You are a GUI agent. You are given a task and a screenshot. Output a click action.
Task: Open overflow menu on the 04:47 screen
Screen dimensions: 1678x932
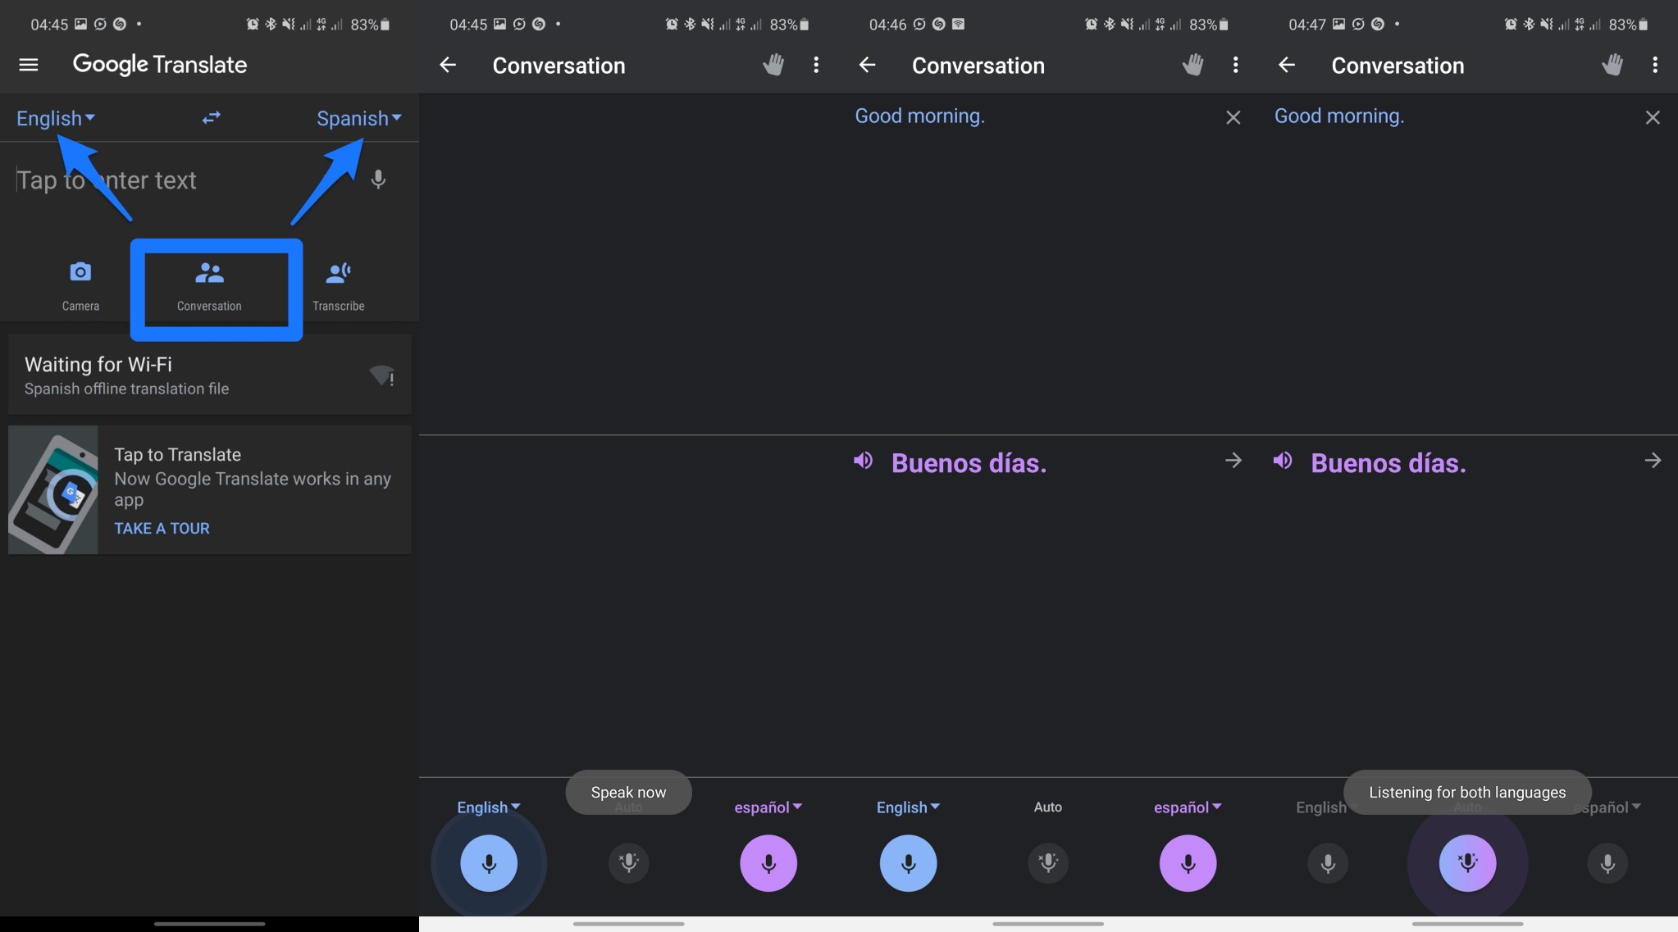coord(1655,65)
